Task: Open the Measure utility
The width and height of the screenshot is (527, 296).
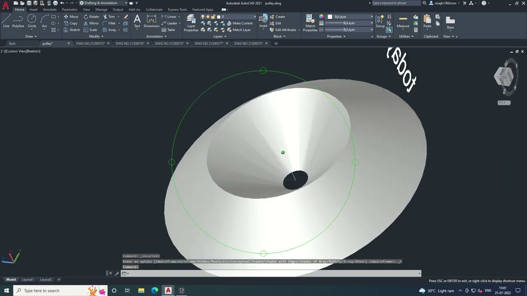Action: pos(403,21)
